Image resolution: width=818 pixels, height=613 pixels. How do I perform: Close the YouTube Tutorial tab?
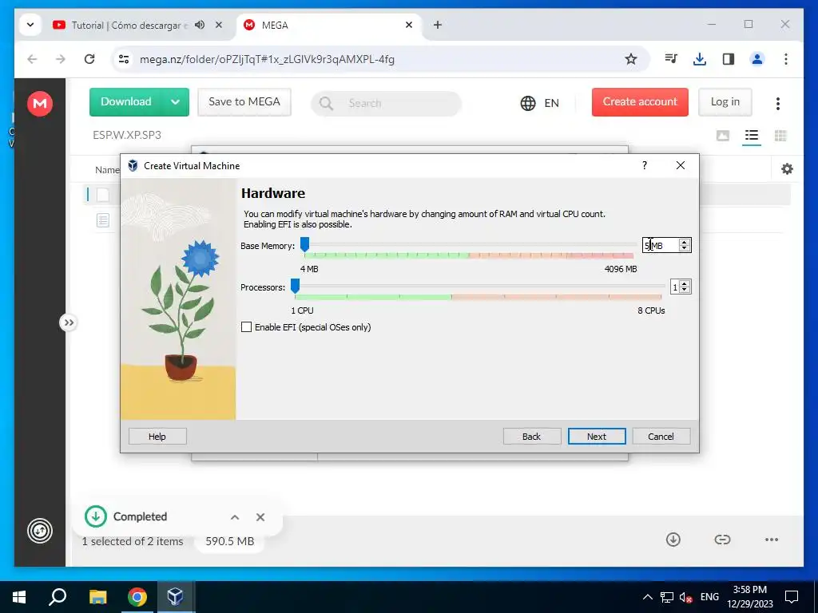[x=219, y=25]
